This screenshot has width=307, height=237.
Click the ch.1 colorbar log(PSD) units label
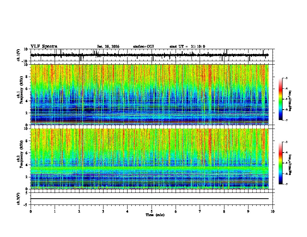[290, 101]
